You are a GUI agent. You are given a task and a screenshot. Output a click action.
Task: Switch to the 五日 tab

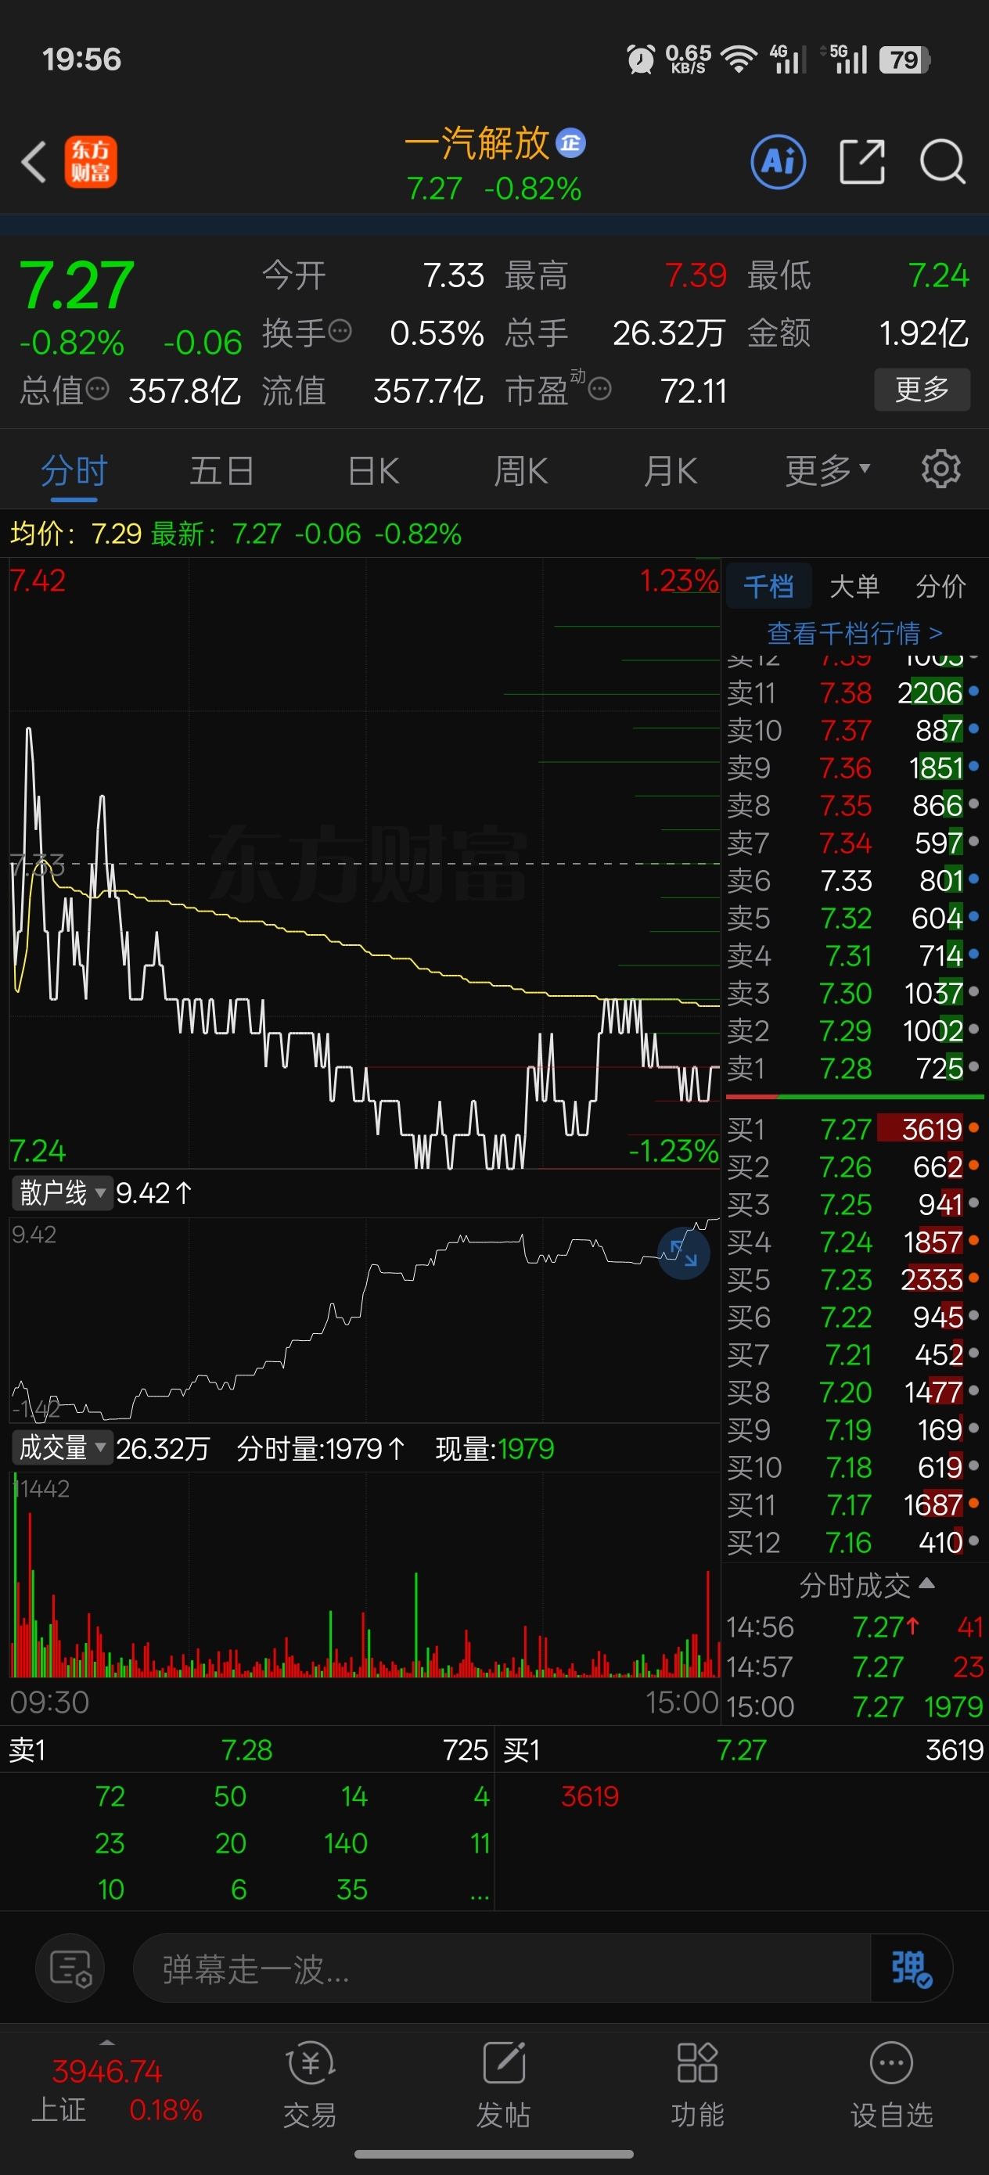pyautogui.click(x=221, y=470)
